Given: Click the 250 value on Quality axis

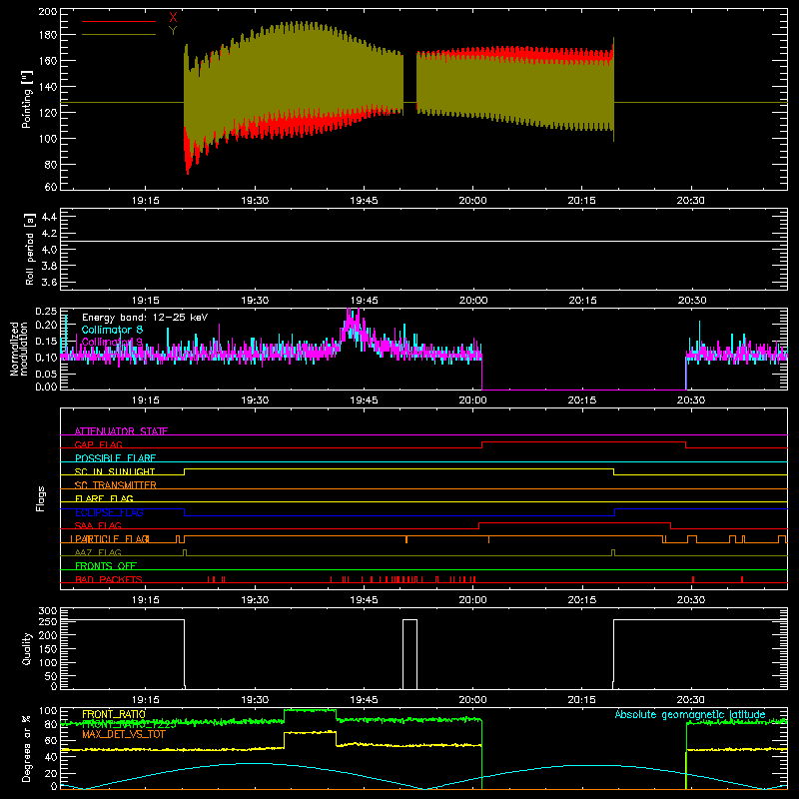Looking at the screenshot, I should coord(48,621).
